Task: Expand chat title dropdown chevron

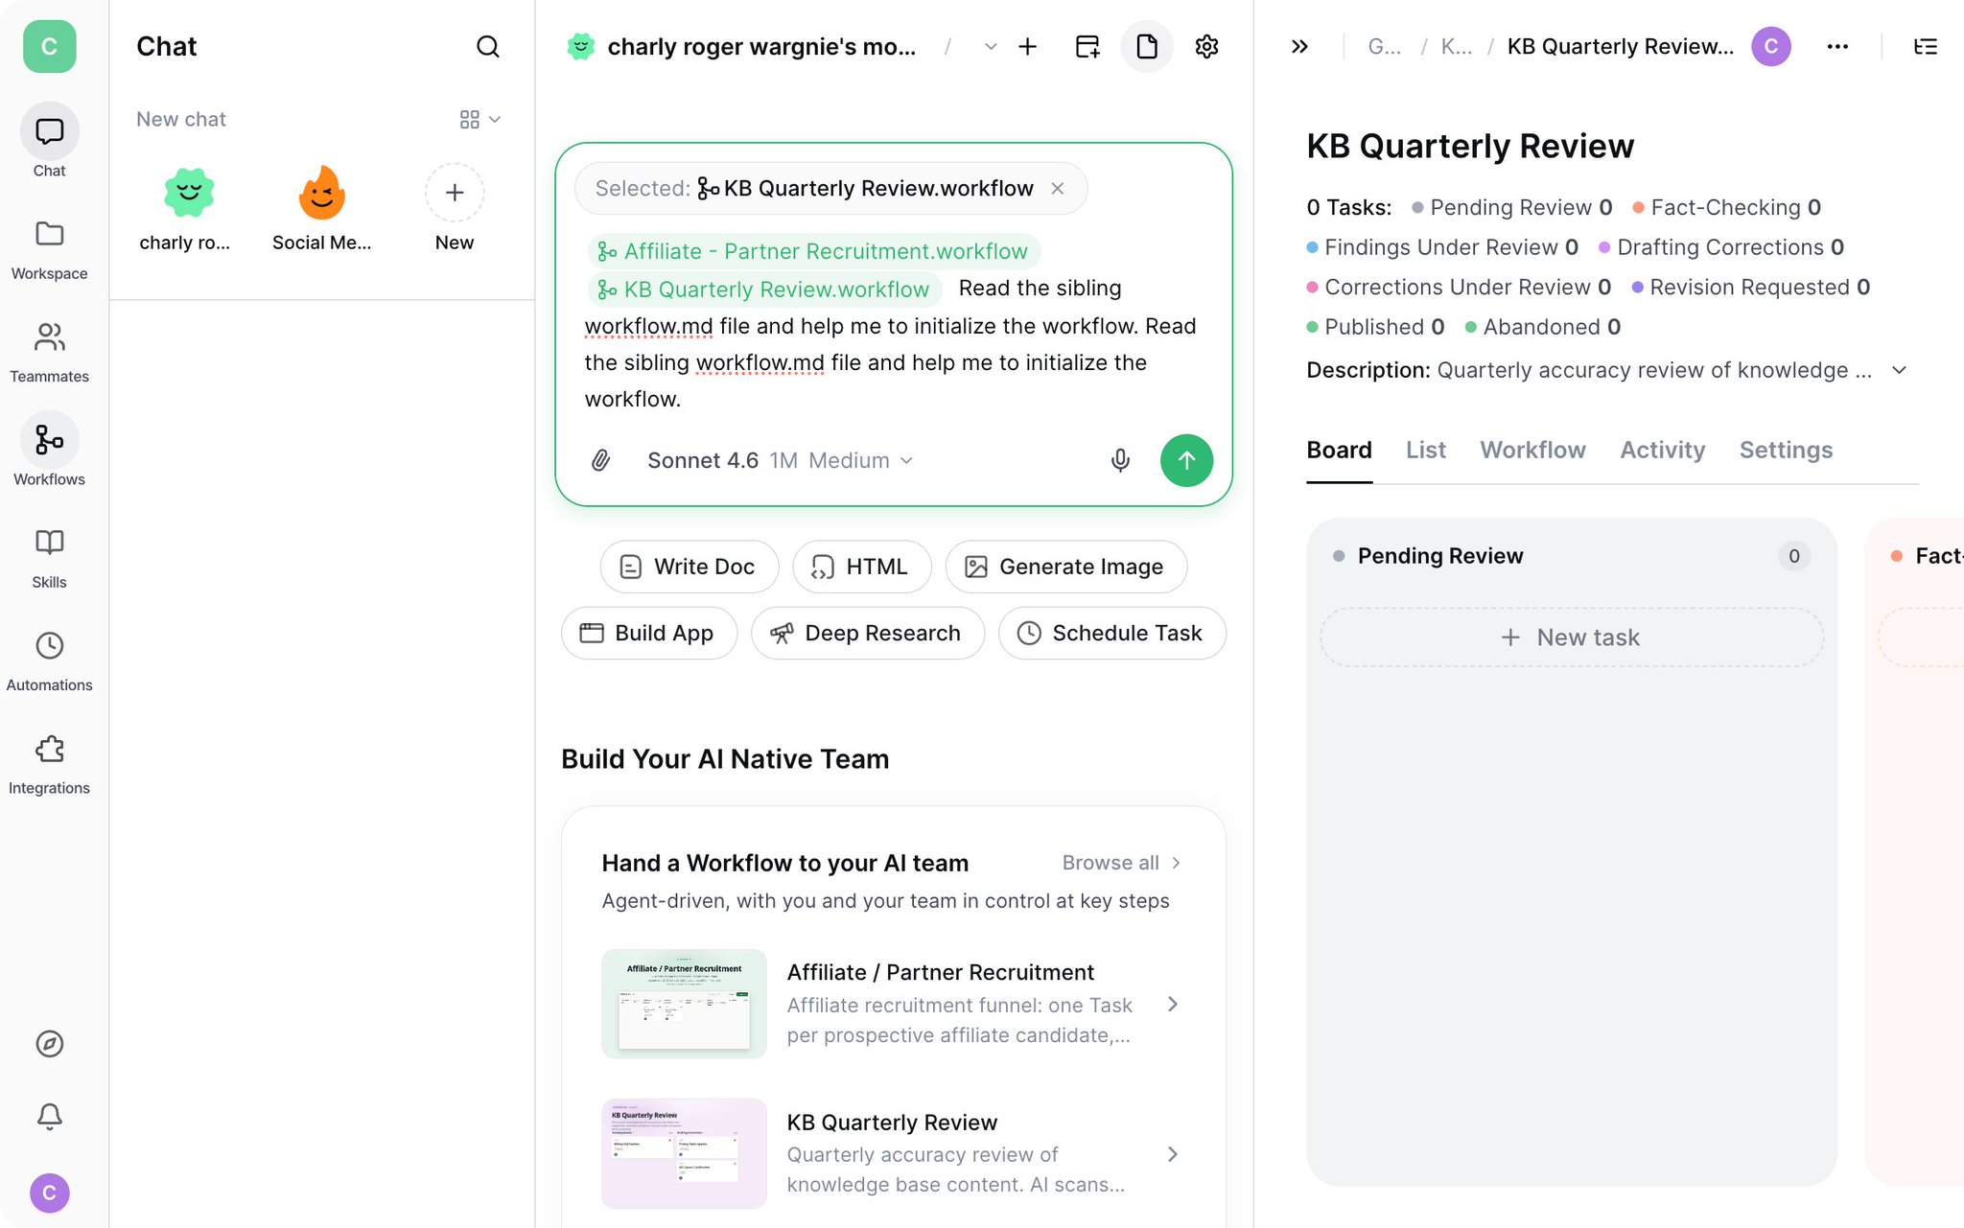Action: 990,46
